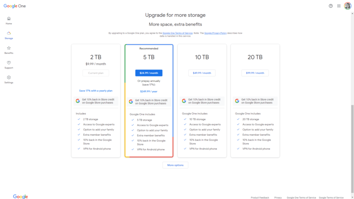
Task: Click 'Google One includes' in 5 TB card
Action: (142, 115)
